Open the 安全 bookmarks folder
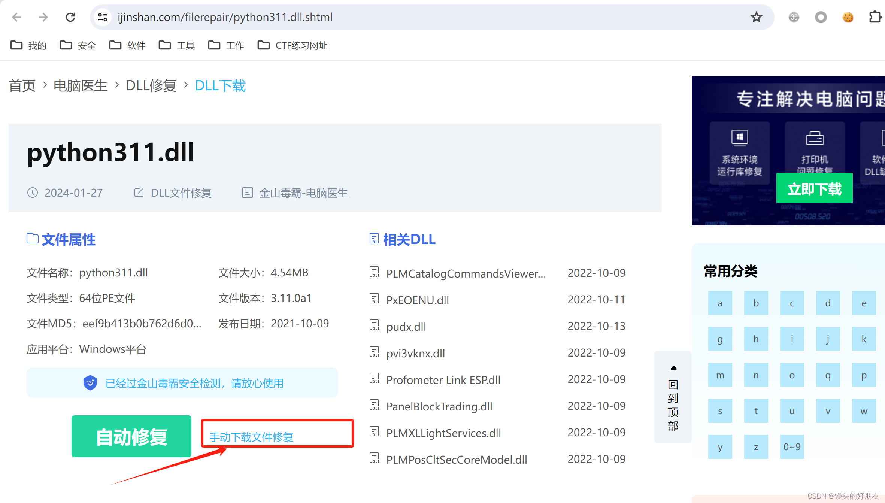885x503 pixels. tap(78, 46)
